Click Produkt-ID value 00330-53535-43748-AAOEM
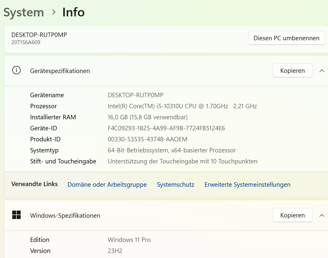Image resolution: width=328 pixels, height=258 pixels. 147,139
